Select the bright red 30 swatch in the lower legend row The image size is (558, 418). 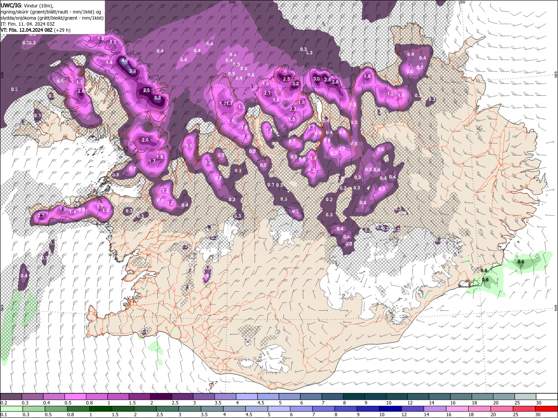[547, 409]
